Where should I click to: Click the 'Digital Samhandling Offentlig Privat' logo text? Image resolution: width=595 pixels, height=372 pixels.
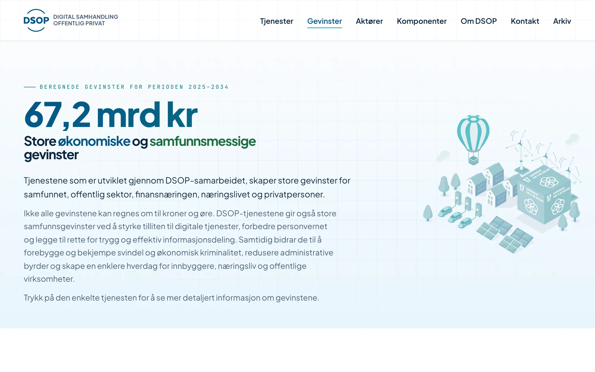86,20
